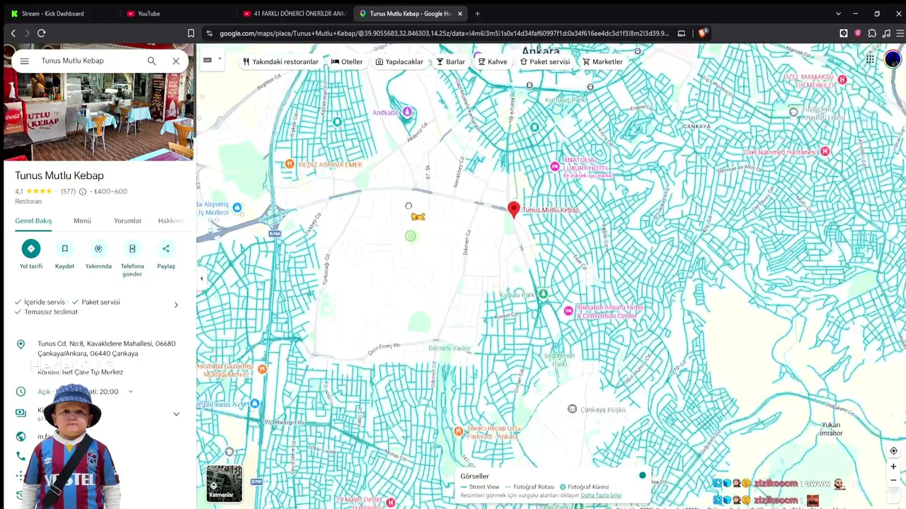Close the Tunus Mutlu Kebap browser tab
Viewport: 906px width, 509px height.
pyautogui.click(x=460, y=13)
